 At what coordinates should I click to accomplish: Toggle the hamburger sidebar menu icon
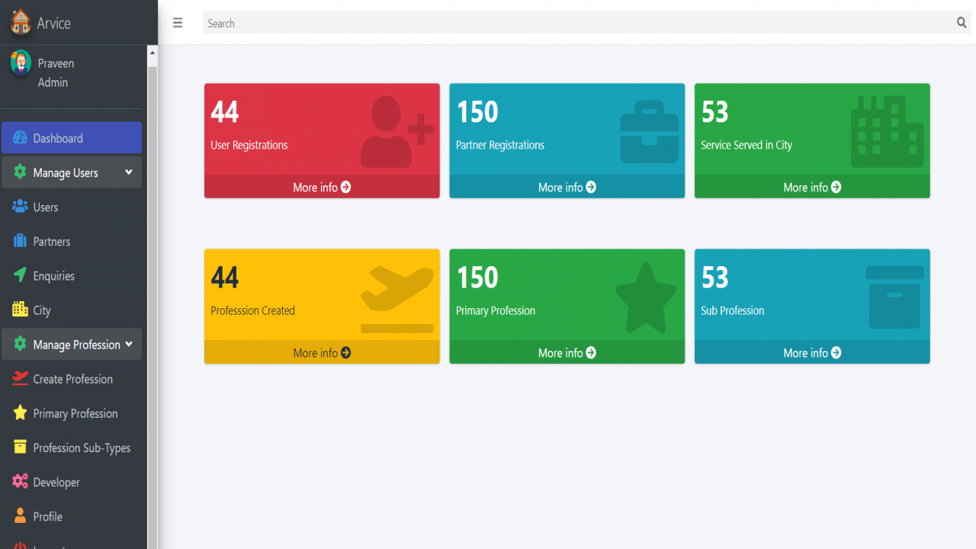click(x=178, y=23)
